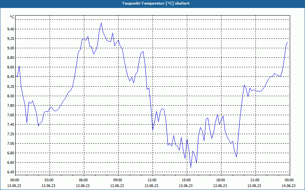Select the 8,00 y-axis value
Image resolution: width=305 pixels, height=190 pixels.
pos(11,96)
